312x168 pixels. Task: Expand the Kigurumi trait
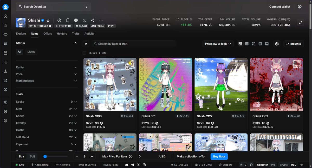(x=47, y=144)
